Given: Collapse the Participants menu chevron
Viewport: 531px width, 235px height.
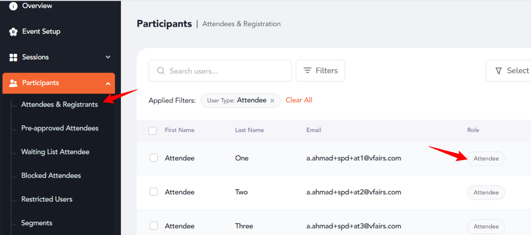Looking at the screenshot, I should point(108,83).
